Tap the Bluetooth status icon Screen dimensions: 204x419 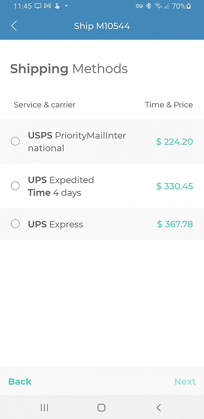pyautogui.click(x=148, y=6)
